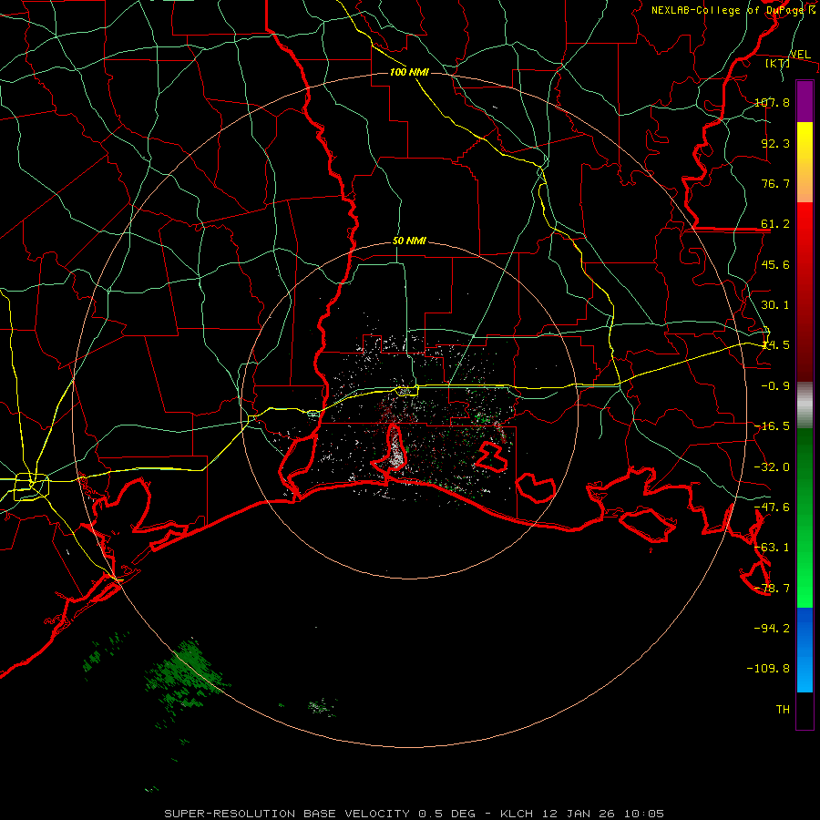The width and height of the screenshot is (820, 820).
Task: Click the -0.9 legend value
Action: coord(775,386)
